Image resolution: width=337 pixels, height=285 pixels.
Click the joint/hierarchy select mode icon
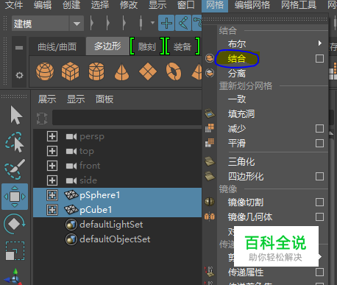click(183, 23)
